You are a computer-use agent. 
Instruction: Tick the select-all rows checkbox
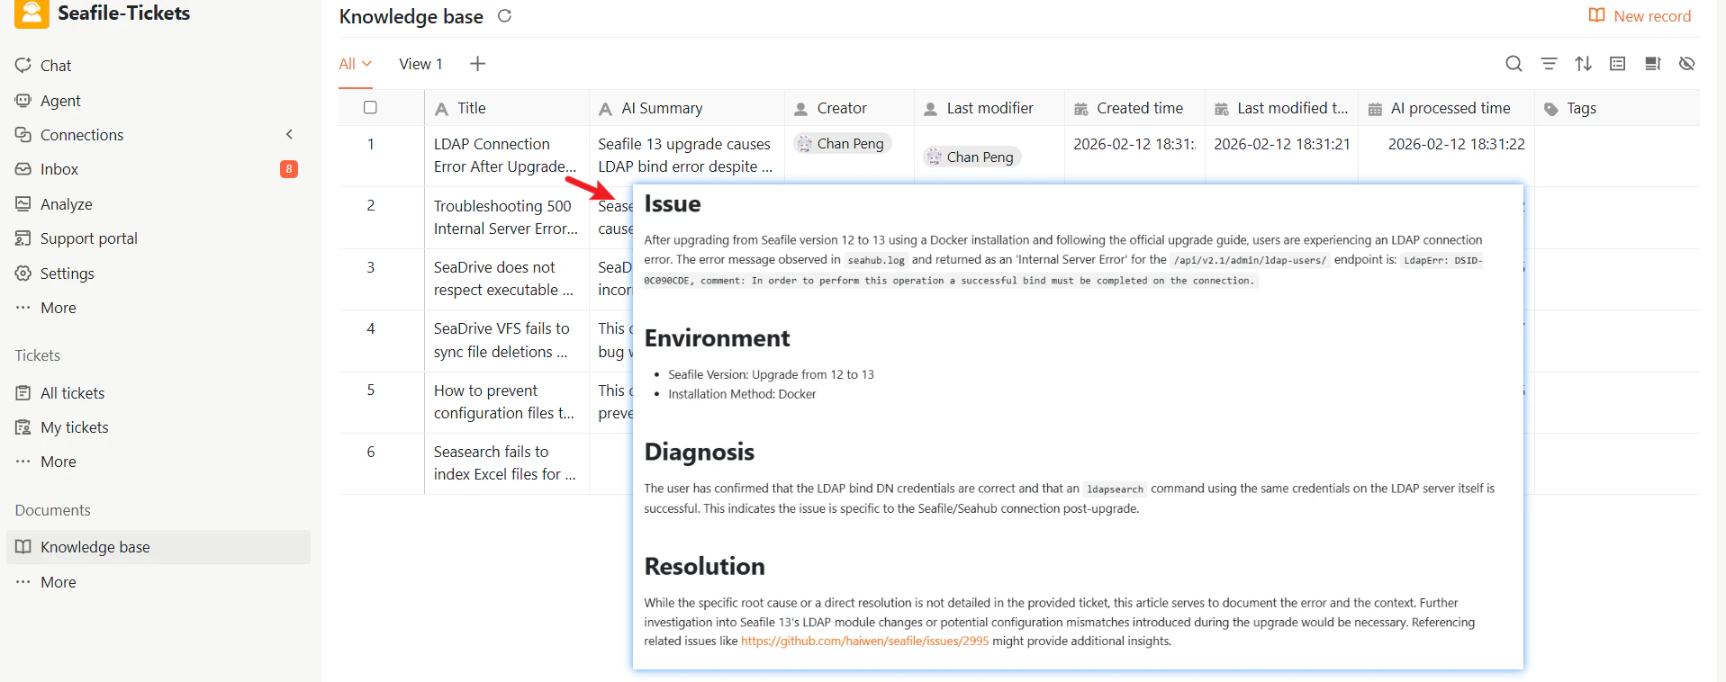[370, 107]
